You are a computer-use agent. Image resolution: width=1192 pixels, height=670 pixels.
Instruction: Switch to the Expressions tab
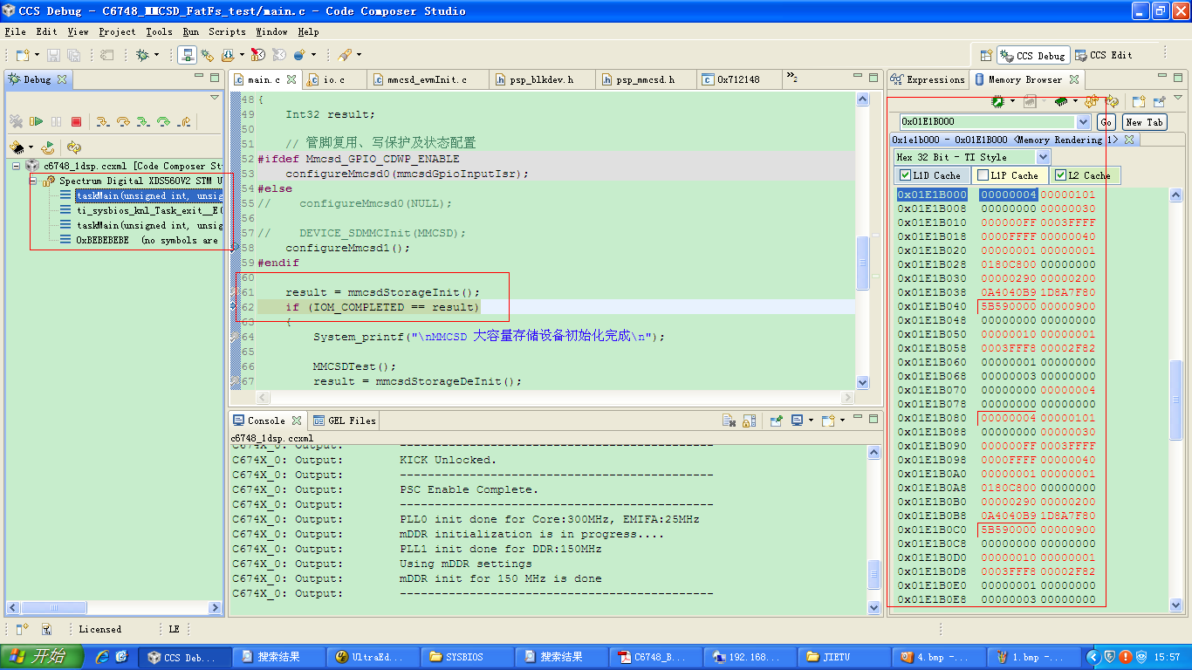click(x=928, y=79)
